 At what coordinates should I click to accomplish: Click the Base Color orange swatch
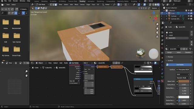coord(184,81)
